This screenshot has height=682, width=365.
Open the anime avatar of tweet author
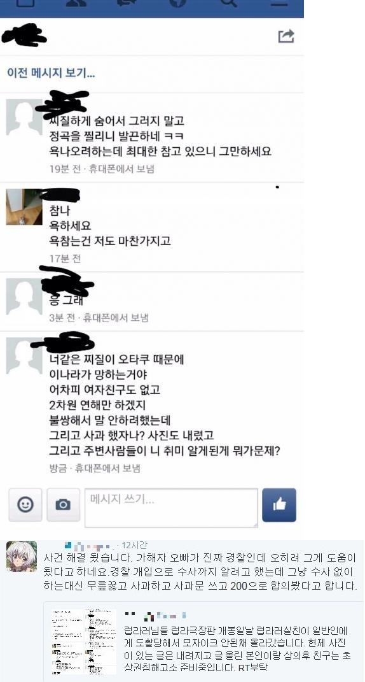[x=22, y=557]
